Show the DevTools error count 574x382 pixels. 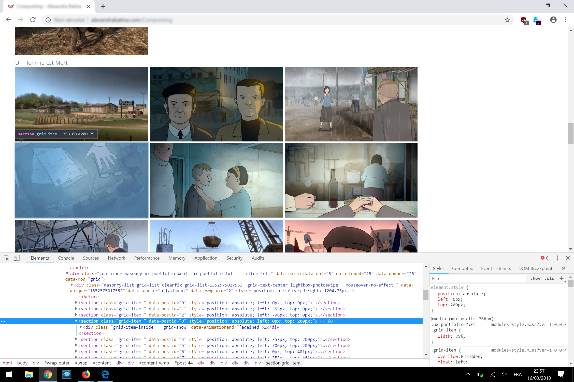[x=544, y=258]
